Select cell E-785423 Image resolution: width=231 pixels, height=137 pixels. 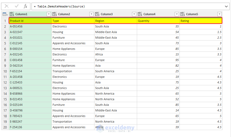coord(30,116)
